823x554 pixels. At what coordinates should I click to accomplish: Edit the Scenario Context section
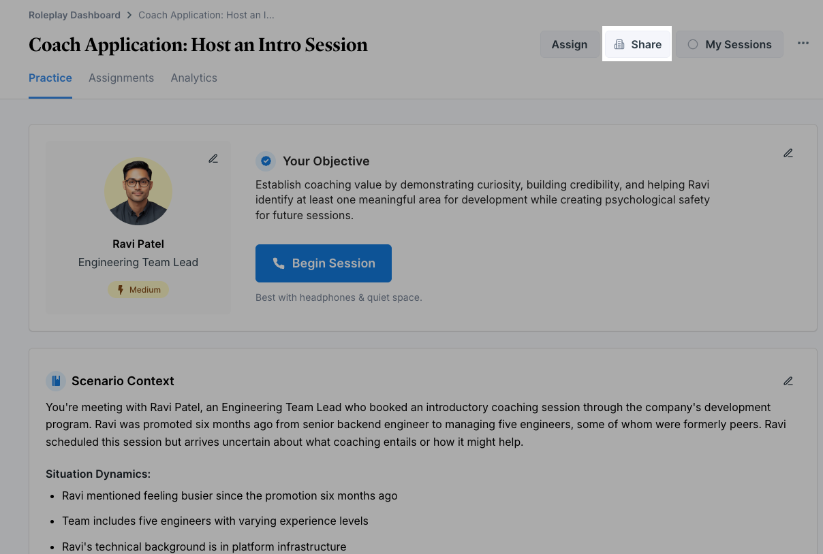(788, 381)
